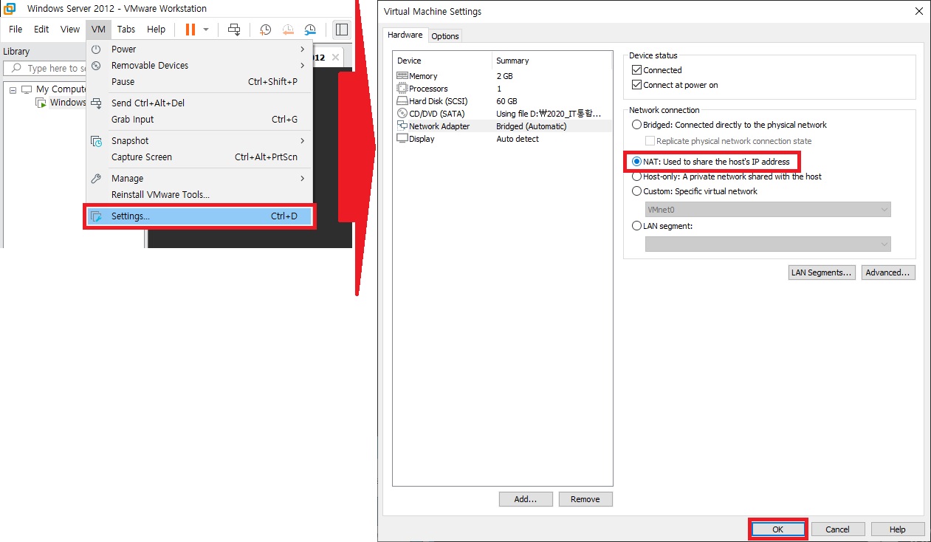Open the Tabs menu
This screenshot has width=931, height=542.
pyautogui.click(x=126, y=30)
